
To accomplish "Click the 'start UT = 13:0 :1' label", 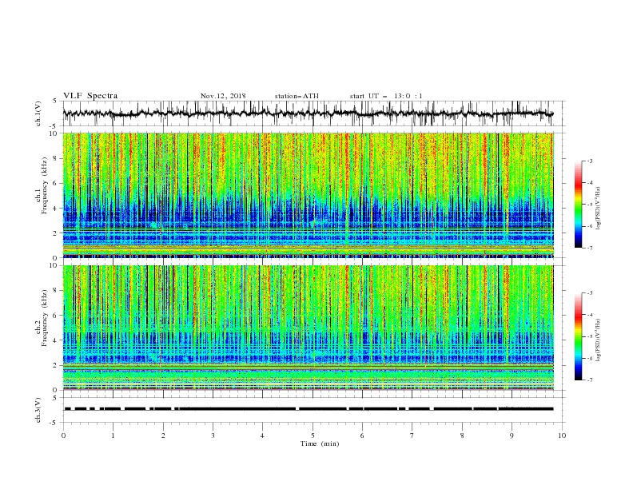I will pos(386,96).
